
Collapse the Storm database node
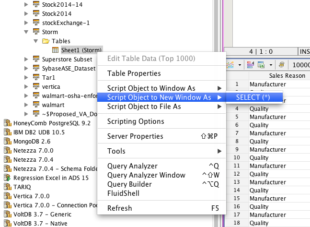pos(26,32)
